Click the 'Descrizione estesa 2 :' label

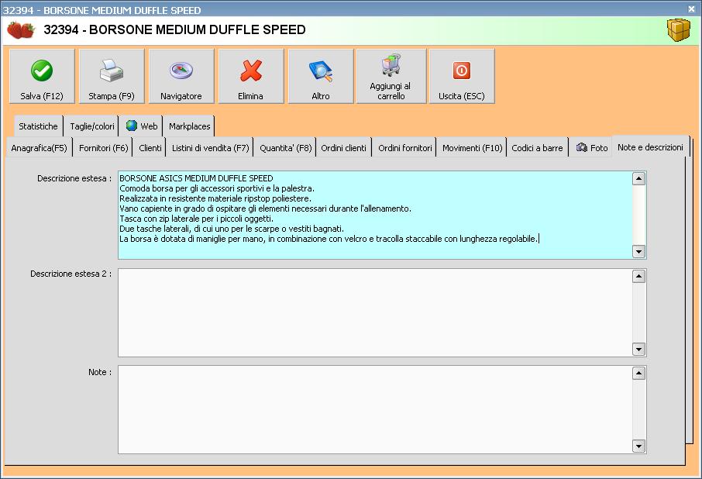point(71,274)
